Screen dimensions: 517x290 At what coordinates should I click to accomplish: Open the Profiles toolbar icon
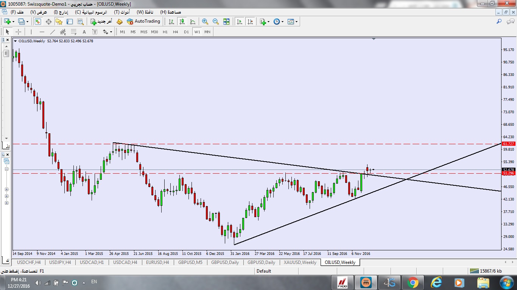coord(21,22)
